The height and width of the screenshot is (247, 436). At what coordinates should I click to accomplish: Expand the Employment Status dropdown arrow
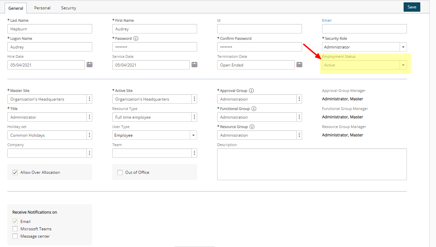(x=403, y=65)
